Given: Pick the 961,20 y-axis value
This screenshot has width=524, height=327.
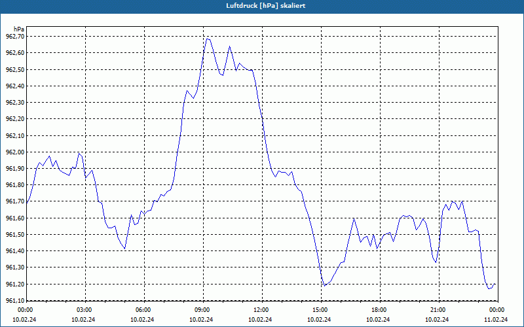Looking at the screenshot, I should coord(15,284).
